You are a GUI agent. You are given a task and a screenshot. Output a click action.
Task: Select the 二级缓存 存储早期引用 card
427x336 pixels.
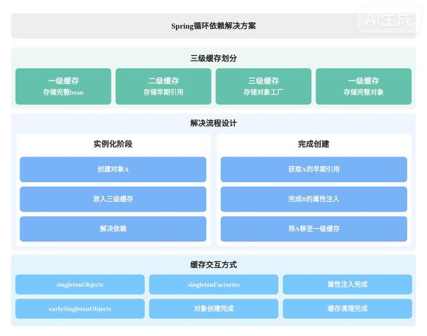(x=163, y=87)
